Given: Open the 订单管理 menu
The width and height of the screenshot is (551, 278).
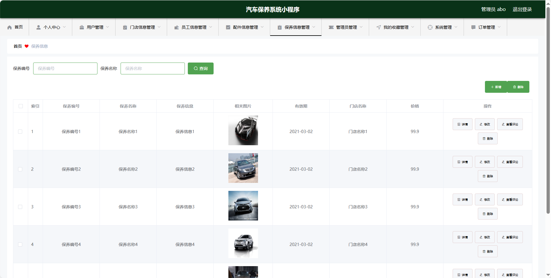Looking at the screenshot, I should [486, 27].
